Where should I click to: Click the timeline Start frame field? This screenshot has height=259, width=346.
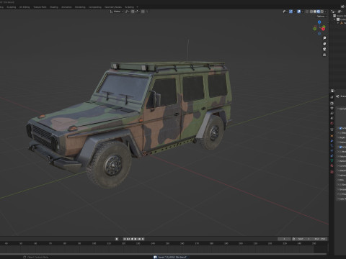[303, 239]
